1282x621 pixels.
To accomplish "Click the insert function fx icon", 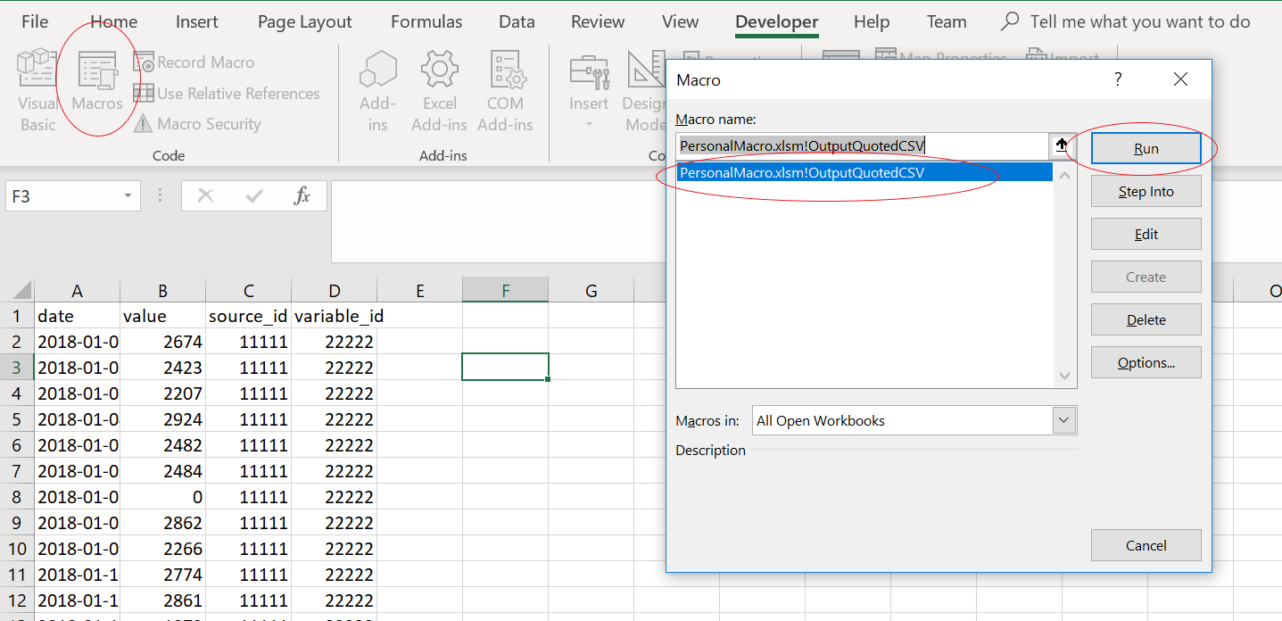I will click(302, 196).
